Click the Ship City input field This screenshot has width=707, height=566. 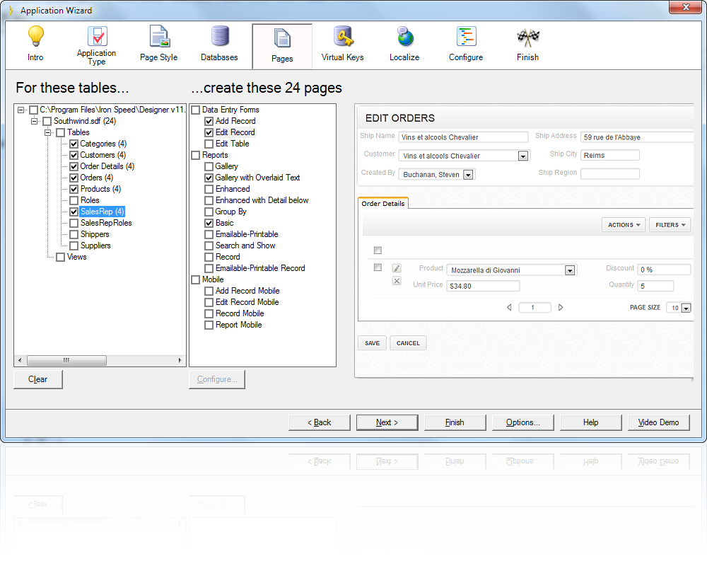609,154
